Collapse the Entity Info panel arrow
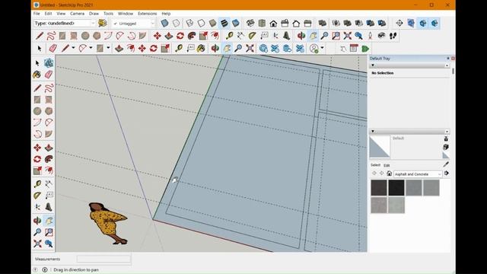 point(373,65)
